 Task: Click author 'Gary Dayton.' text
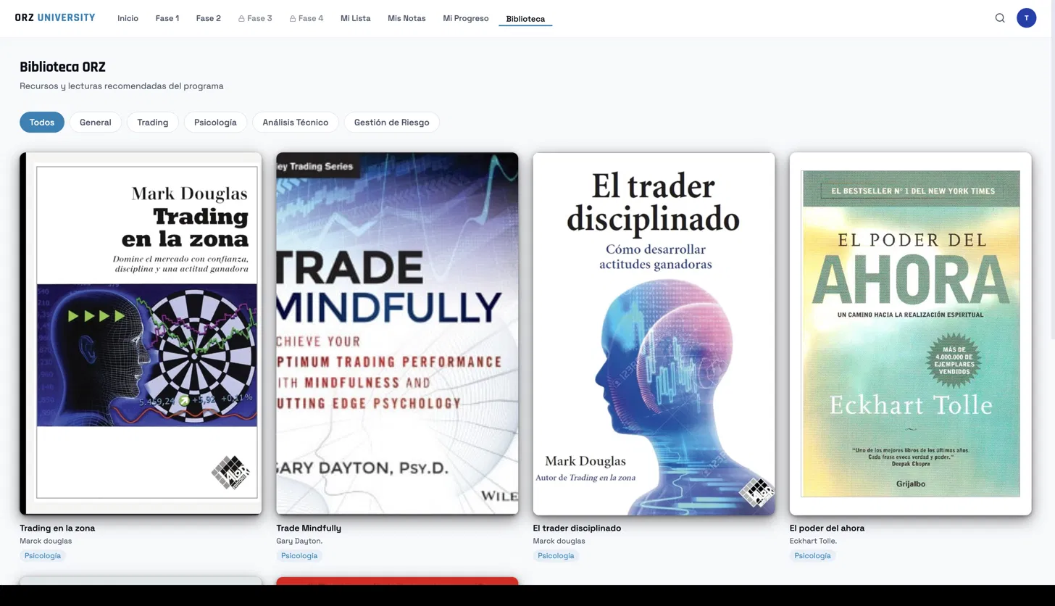click(x=299, y=541)
